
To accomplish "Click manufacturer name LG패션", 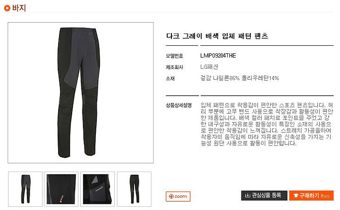I will pyautogui.click(x=209, y=67).
